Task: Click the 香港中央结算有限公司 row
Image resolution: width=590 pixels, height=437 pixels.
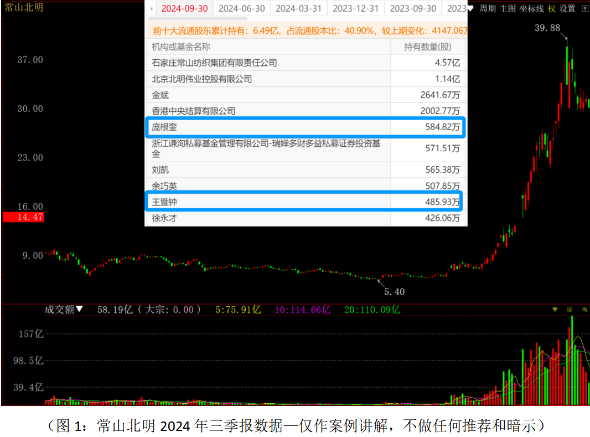Action: coord(194,111)
